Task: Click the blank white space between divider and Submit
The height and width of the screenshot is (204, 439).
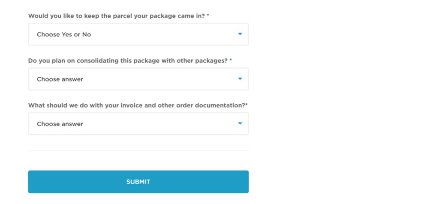Action: [x=138, y=161]
